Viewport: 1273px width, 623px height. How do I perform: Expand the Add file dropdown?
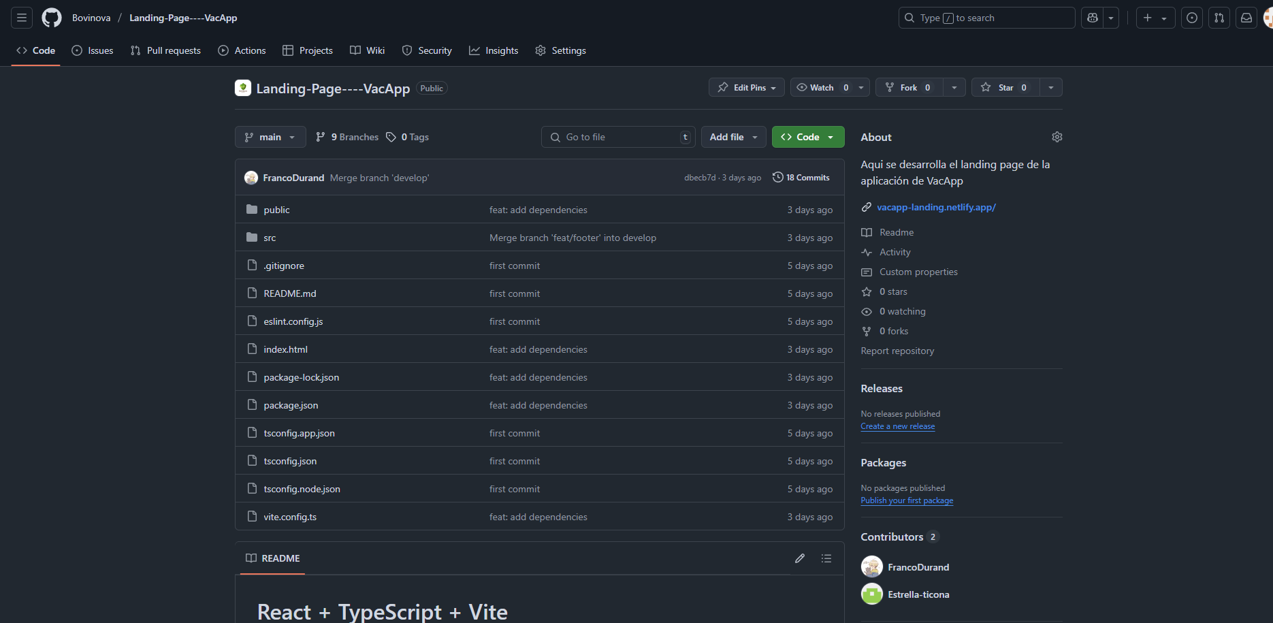[733, 137]
